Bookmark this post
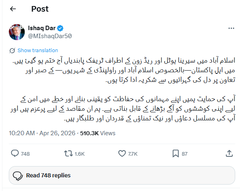The image size is (240, 191). pos(176,153)
